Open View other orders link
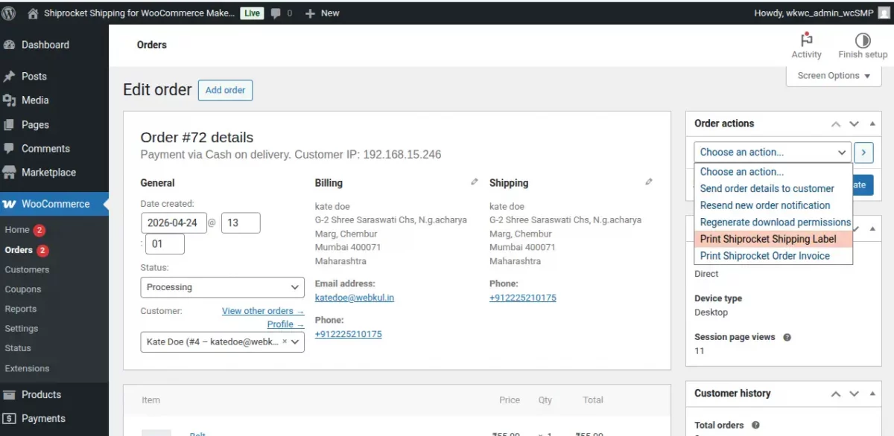 click(263, 311)
